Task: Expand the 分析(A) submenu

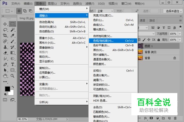Action: [62, 102]
